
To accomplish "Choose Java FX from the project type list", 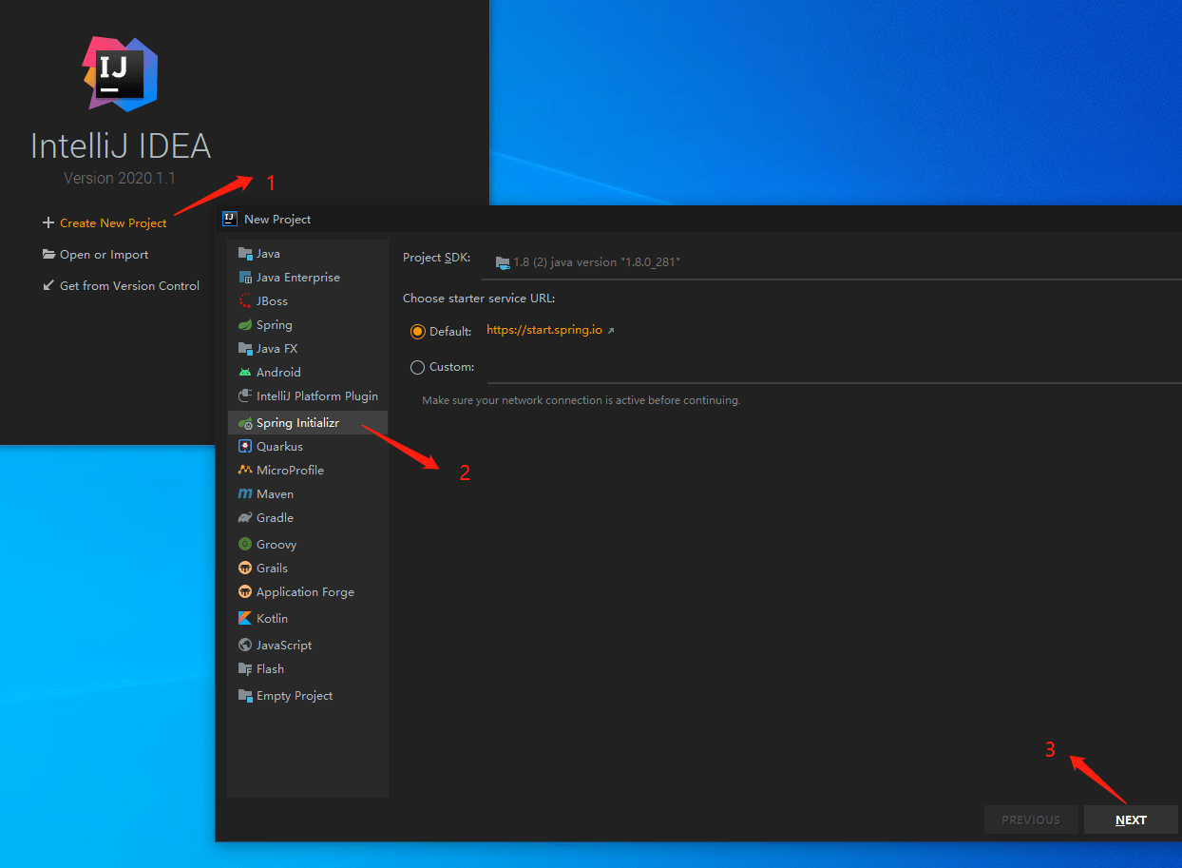I will tap(308, 349).
